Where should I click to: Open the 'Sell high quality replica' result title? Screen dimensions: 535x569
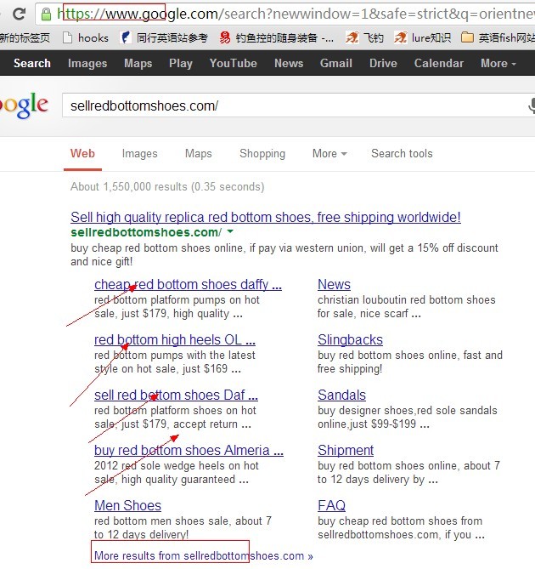266,218
